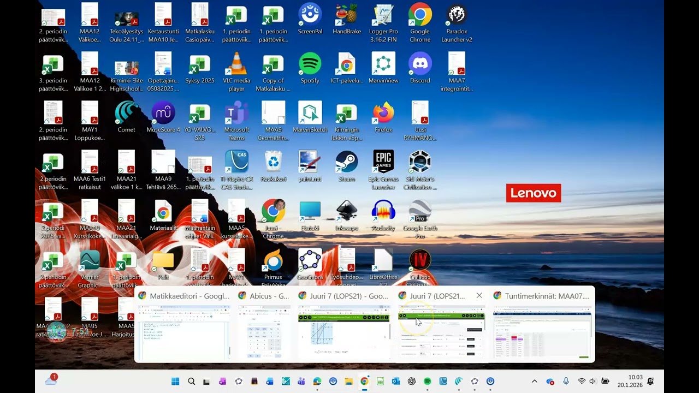Open the volume control tray icon
Image resolution: width=699 pixels, height=393 pixels.
(x=593, y=381)
